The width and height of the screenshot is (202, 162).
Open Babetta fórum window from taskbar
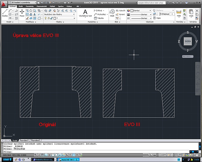(x=43, y=160)
